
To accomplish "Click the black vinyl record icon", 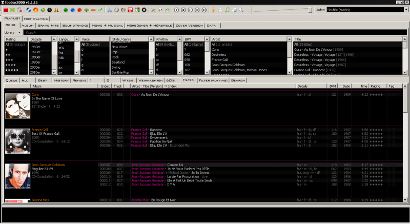I will tap(144, 10).
